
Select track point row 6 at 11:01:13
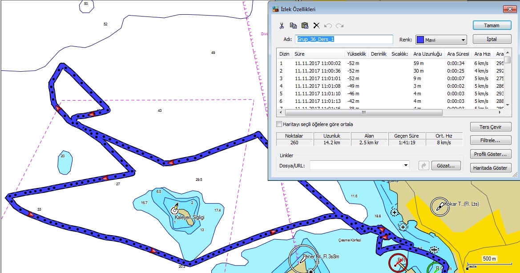click(x=391, y=101)
